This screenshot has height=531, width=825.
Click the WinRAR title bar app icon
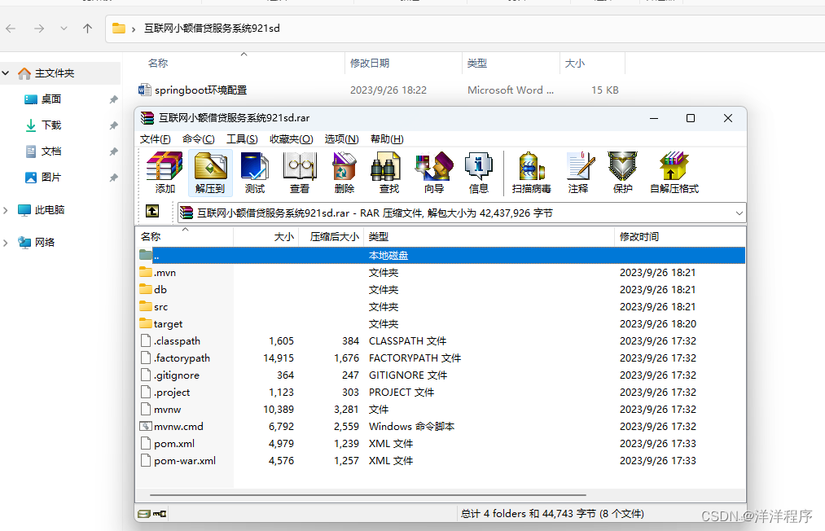coord(147,118)
